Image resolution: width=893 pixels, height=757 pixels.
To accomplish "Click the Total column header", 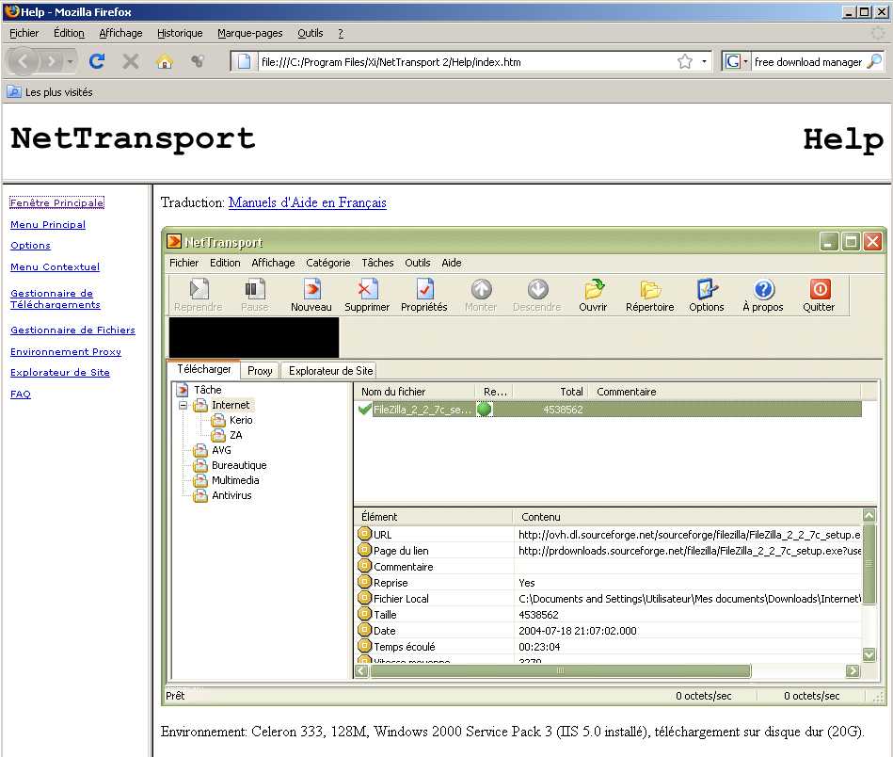I will point(550,392).
